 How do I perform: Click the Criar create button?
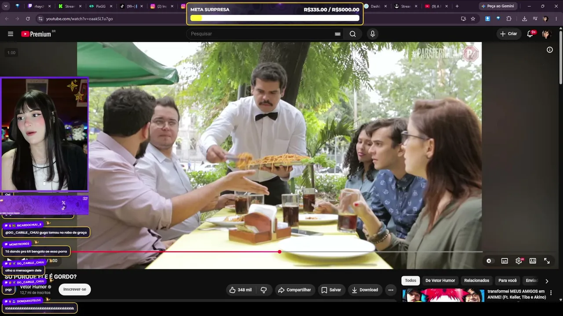click(508, 34)
